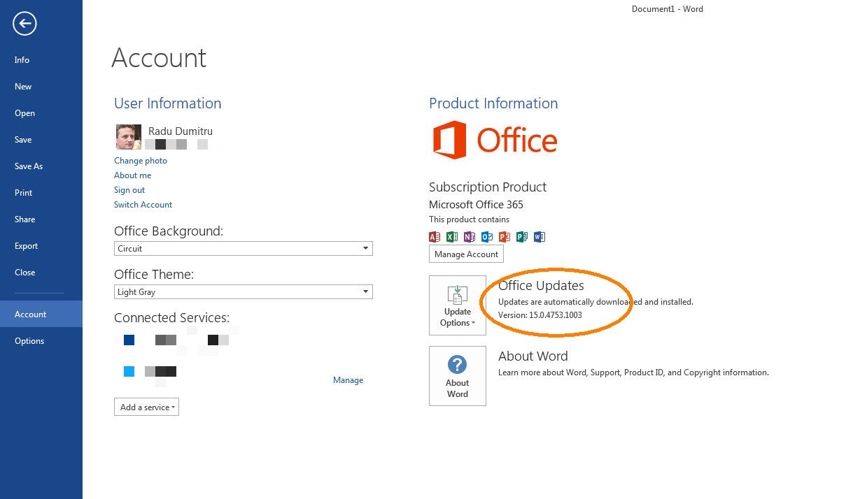846x499 pixels.
Task: Select Close in the sidebar
Action: click(41, 273)
